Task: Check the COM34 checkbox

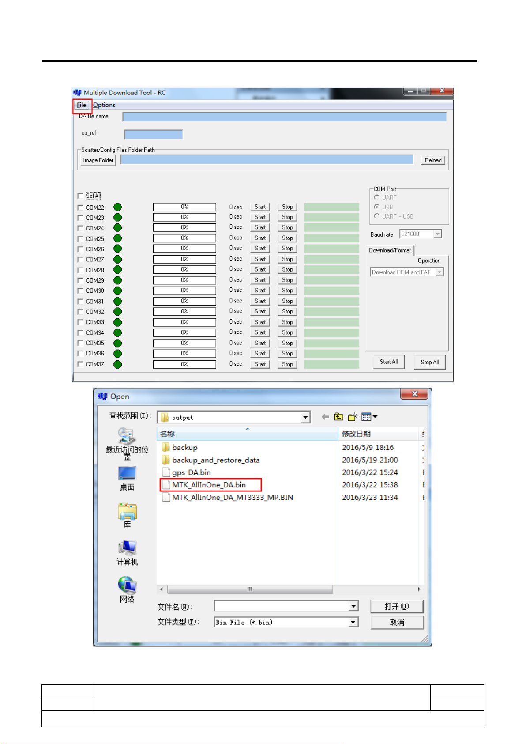Action: tap(80, 332)
